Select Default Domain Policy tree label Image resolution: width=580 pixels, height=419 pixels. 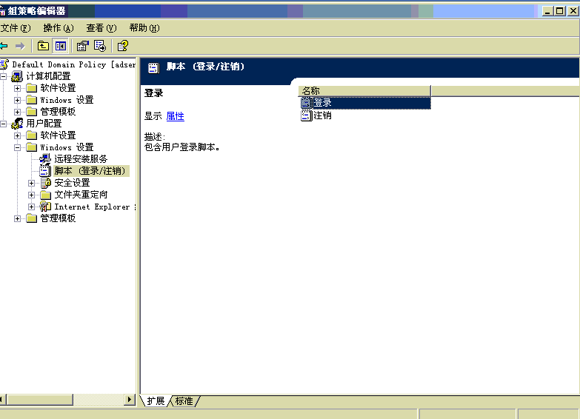point(73,64)
